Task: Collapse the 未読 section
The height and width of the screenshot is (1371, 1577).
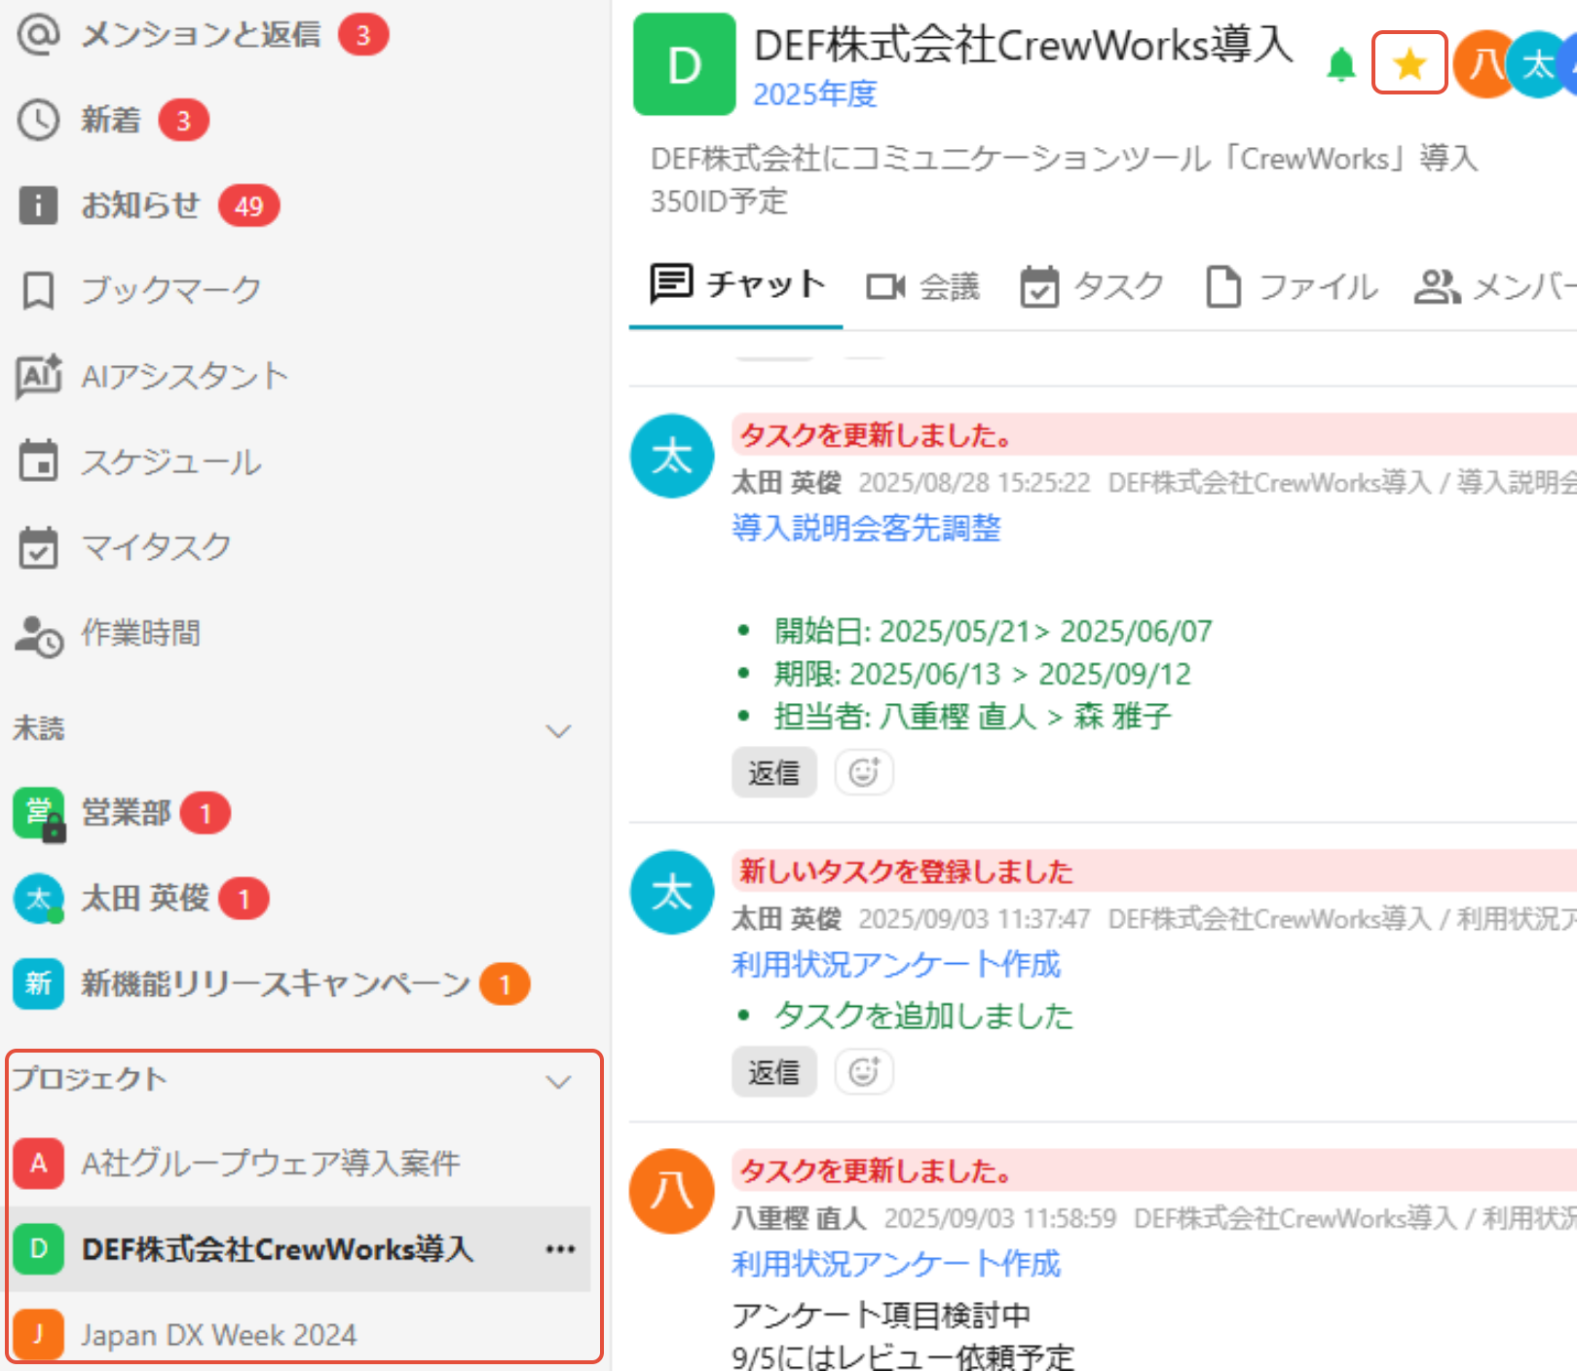Action: (x=558, y=730)
